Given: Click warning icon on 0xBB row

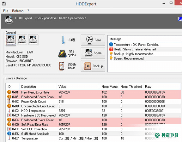Looking at the screenshot, I should [9, 106].
